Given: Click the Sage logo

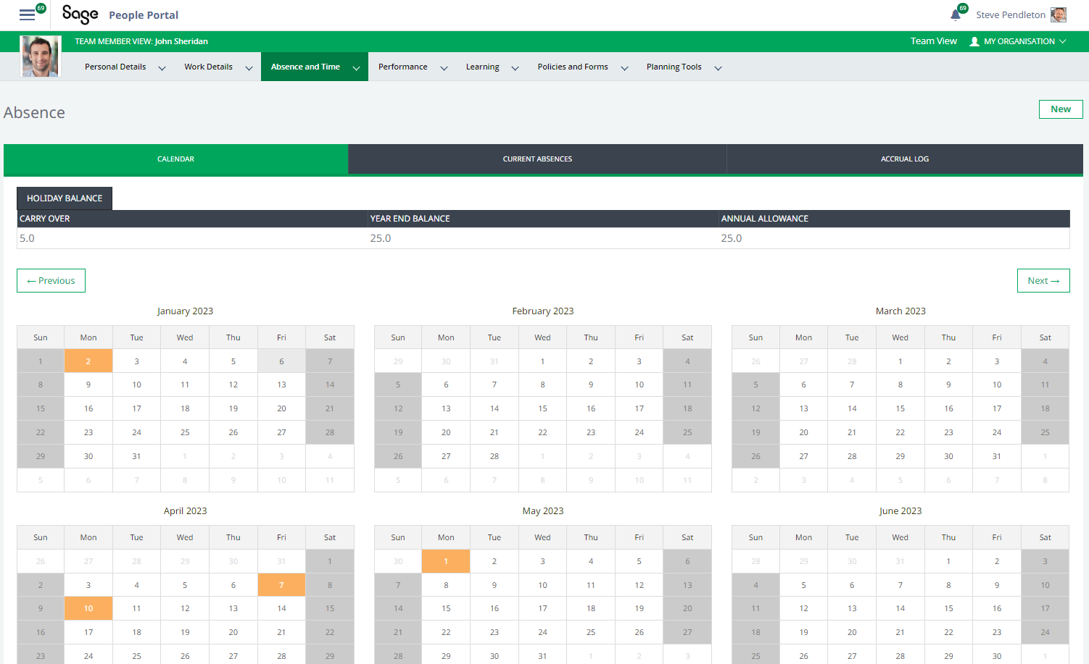Looking at the screenshot, I should [80, 14].
